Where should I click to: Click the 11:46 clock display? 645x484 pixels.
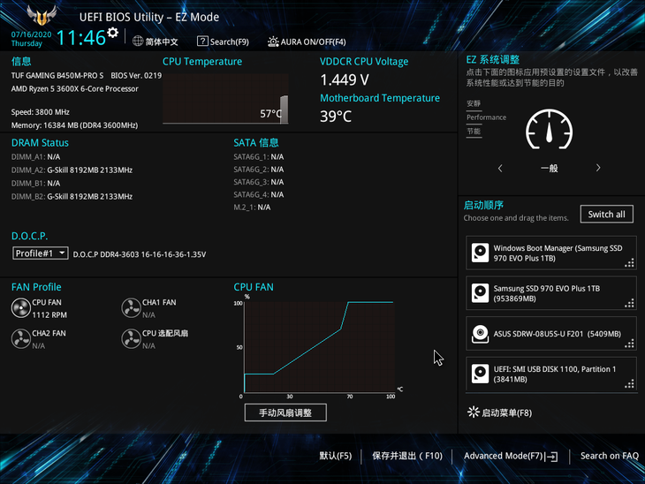(x=81, y=38)
